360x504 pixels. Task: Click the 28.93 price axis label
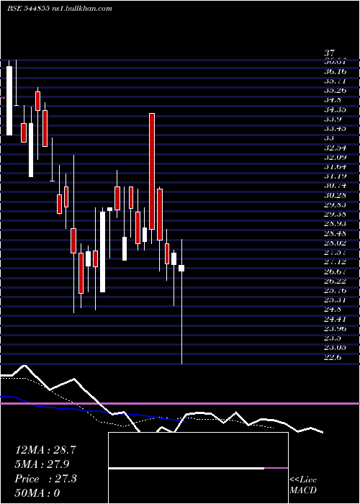coord(335,224)
